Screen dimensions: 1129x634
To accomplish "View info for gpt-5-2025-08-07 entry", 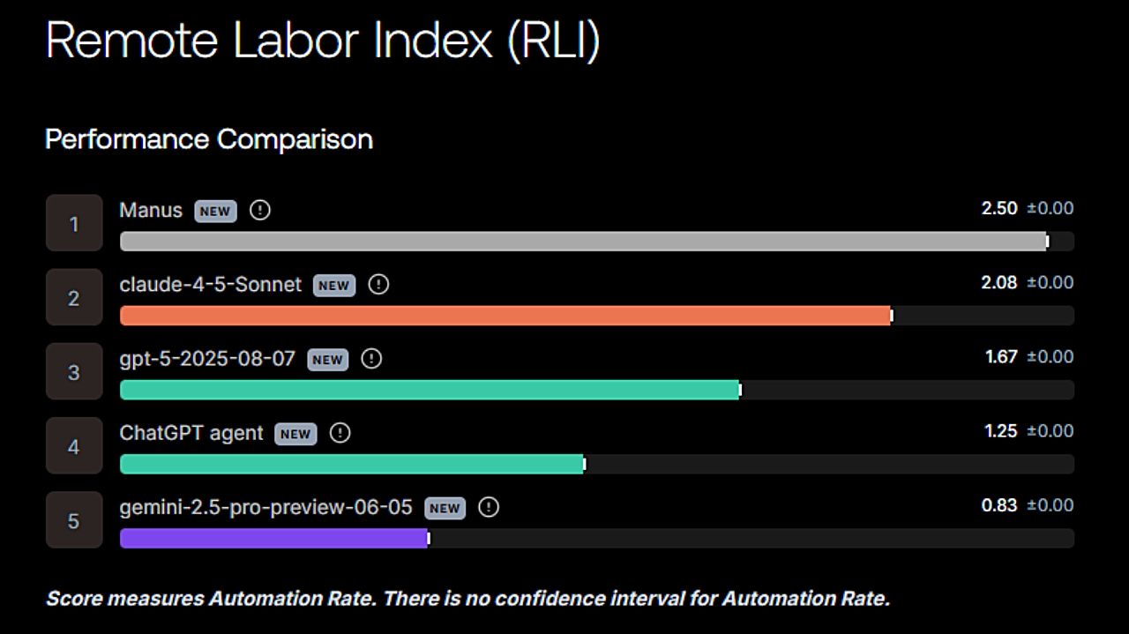I will [x=371, y=359].
